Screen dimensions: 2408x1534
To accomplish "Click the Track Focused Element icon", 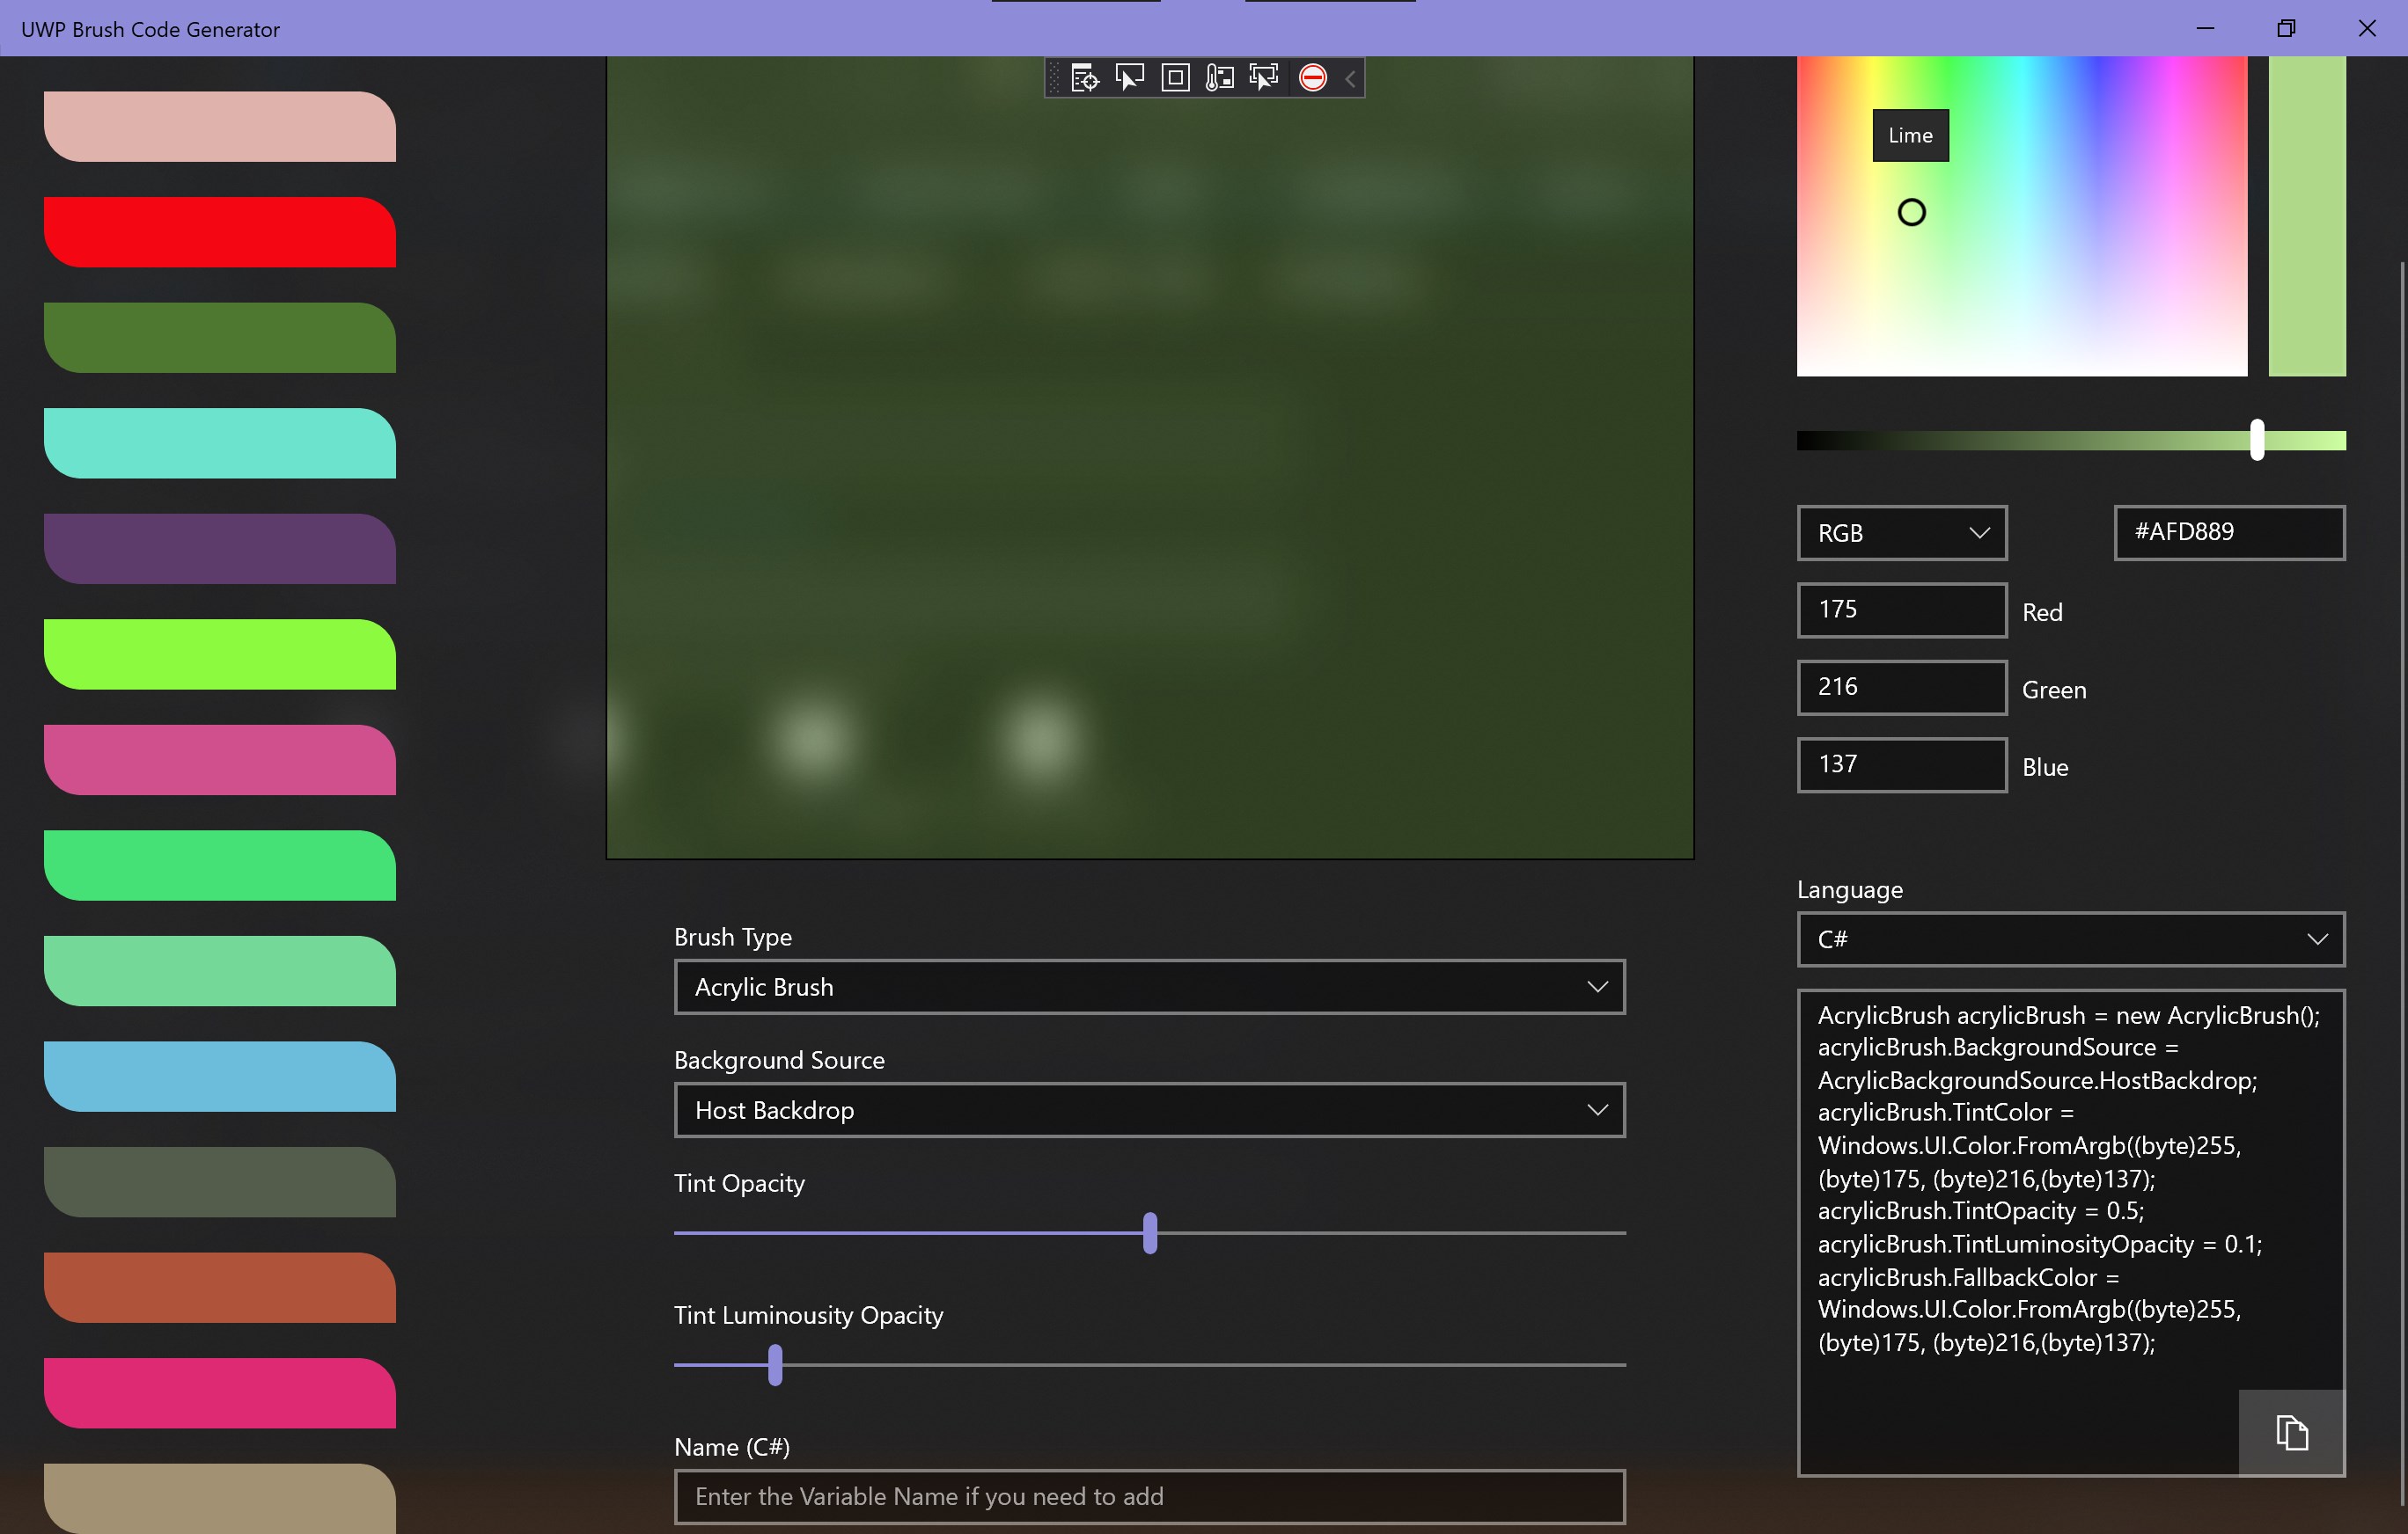I will [1264, 78].
